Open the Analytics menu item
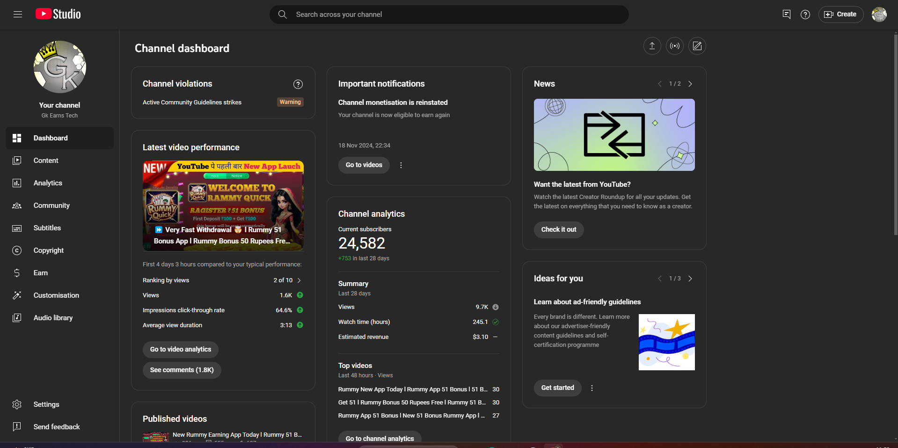This screenshot has width=898, height=448. [59, 183]
